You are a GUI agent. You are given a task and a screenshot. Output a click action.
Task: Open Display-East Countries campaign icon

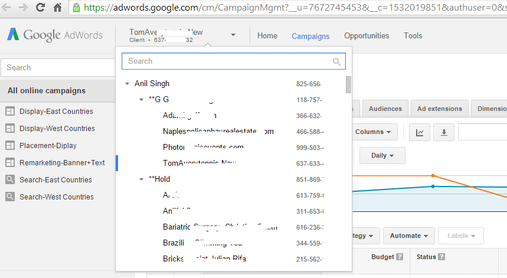10,111
